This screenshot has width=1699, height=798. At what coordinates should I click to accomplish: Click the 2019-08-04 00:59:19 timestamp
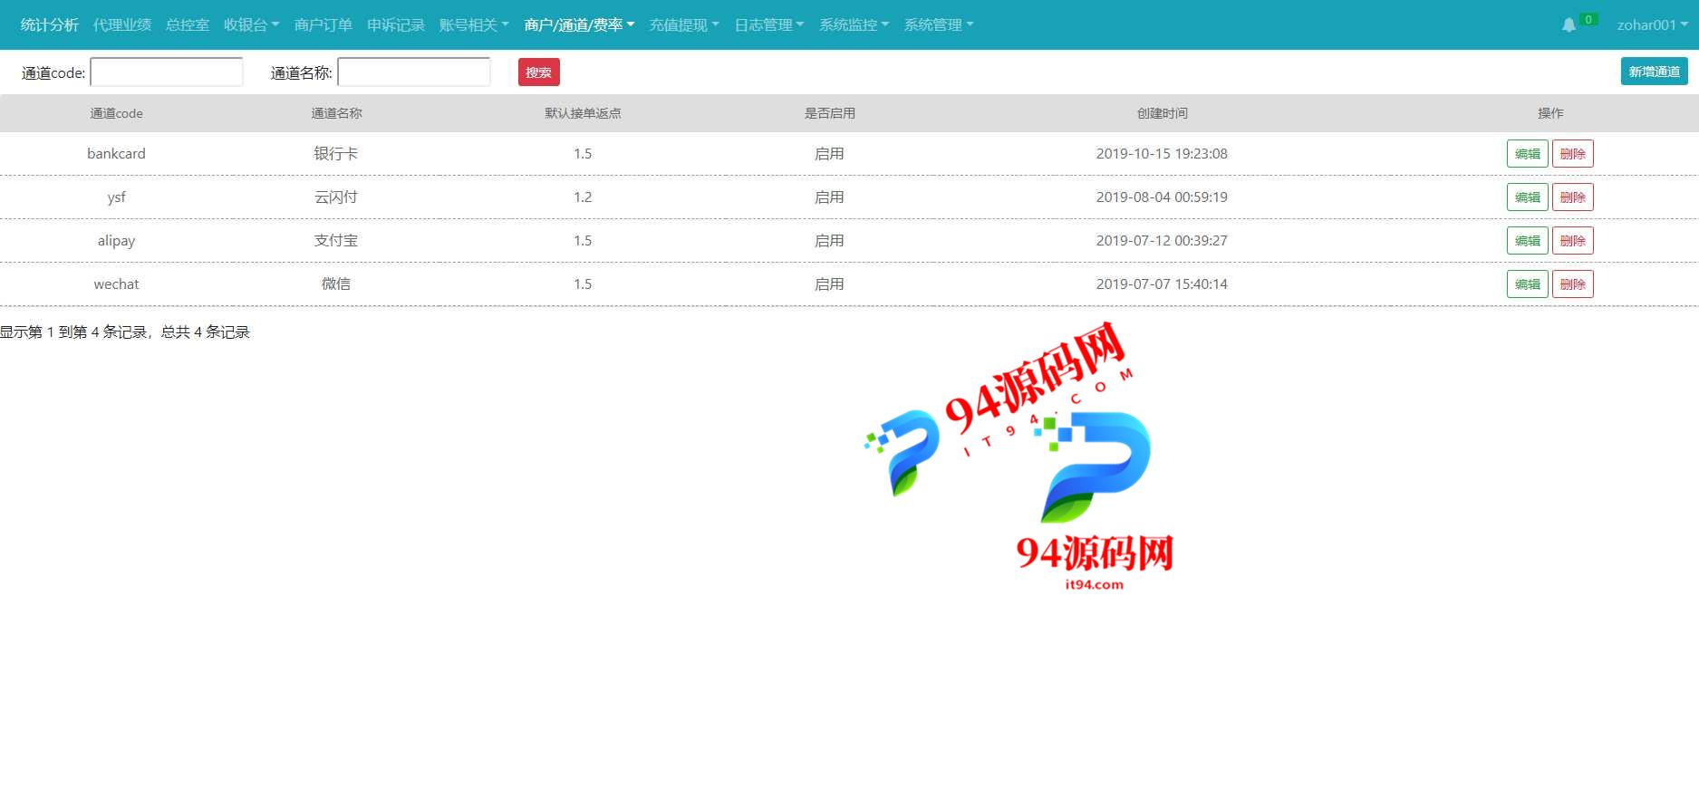point(1162,197)
